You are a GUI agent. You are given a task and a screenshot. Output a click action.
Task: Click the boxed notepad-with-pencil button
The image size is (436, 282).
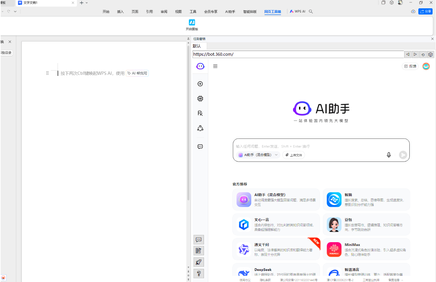[199, 250]
